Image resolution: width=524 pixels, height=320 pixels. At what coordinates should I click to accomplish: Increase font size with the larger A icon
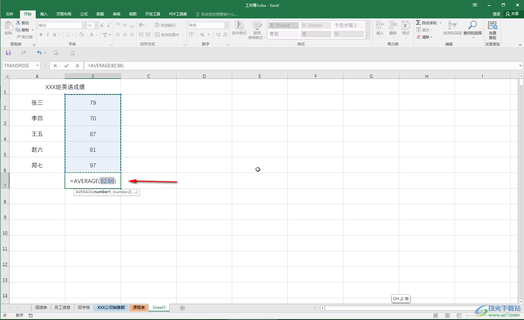pyautogui.click(x=102, y=25)
